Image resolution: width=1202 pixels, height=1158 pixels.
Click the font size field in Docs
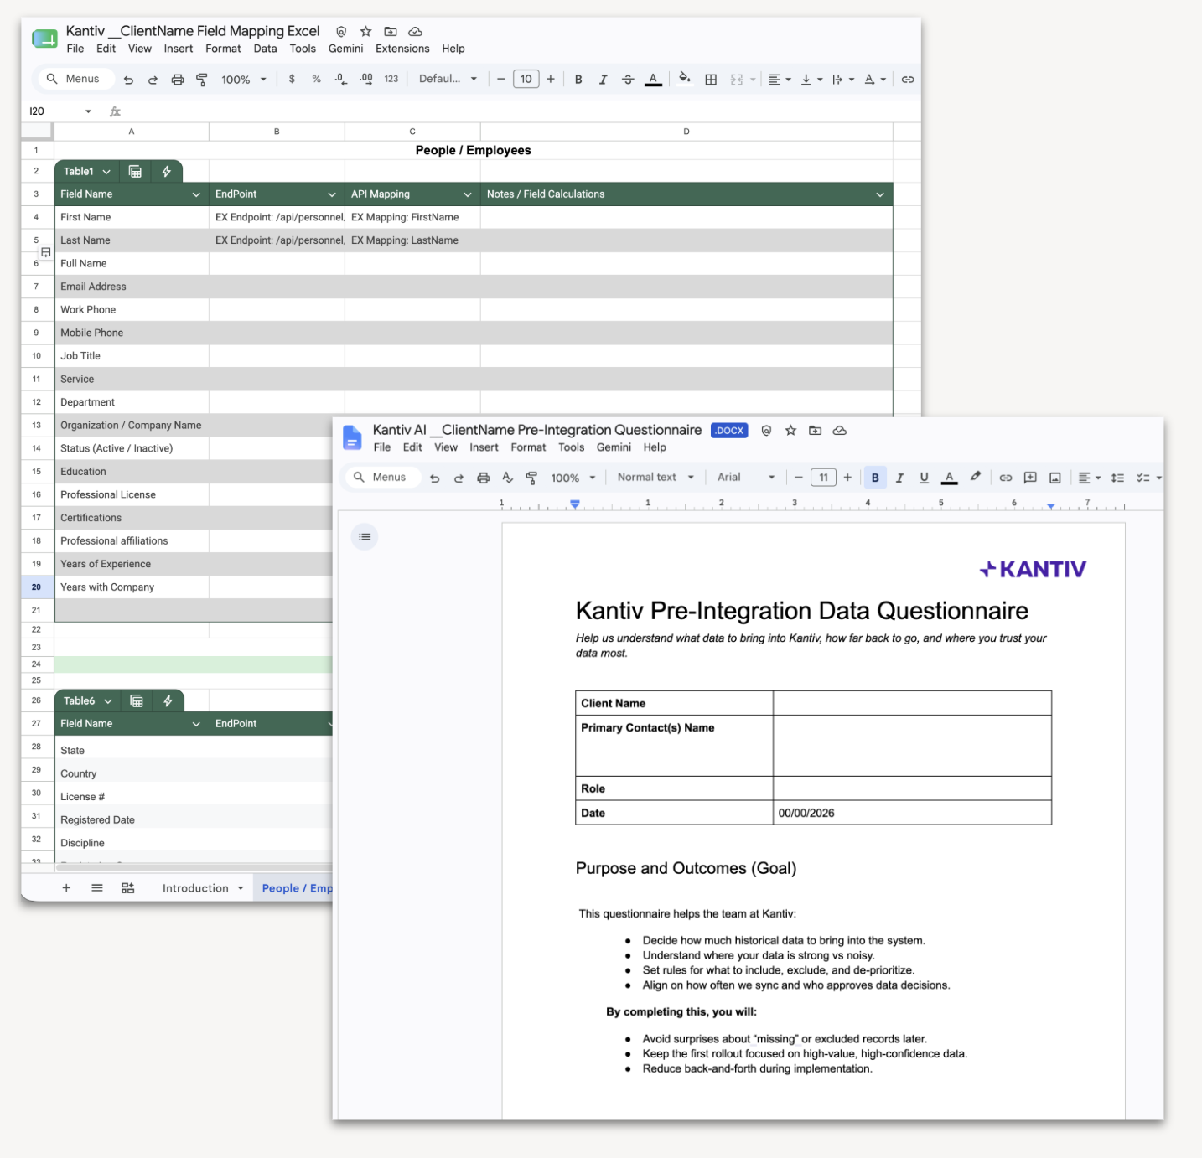click(x=823, y=478)
